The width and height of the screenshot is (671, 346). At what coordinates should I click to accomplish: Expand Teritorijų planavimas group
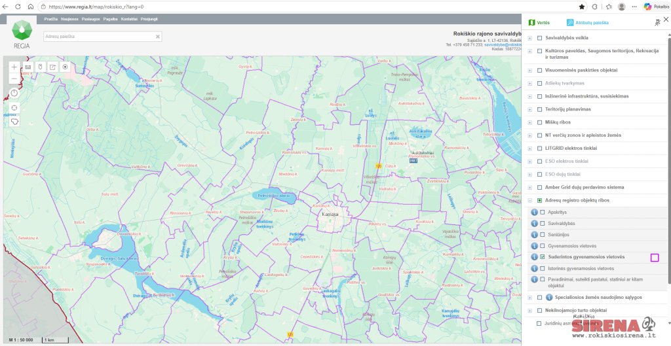[x=529, y=109]
